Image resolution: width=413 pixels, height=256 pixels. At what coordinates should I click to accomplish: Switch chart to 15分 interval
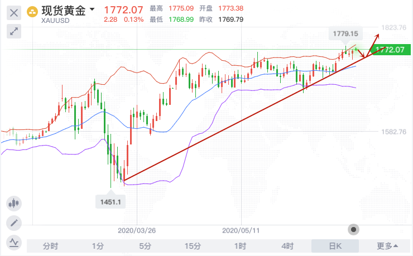point(193,246)
